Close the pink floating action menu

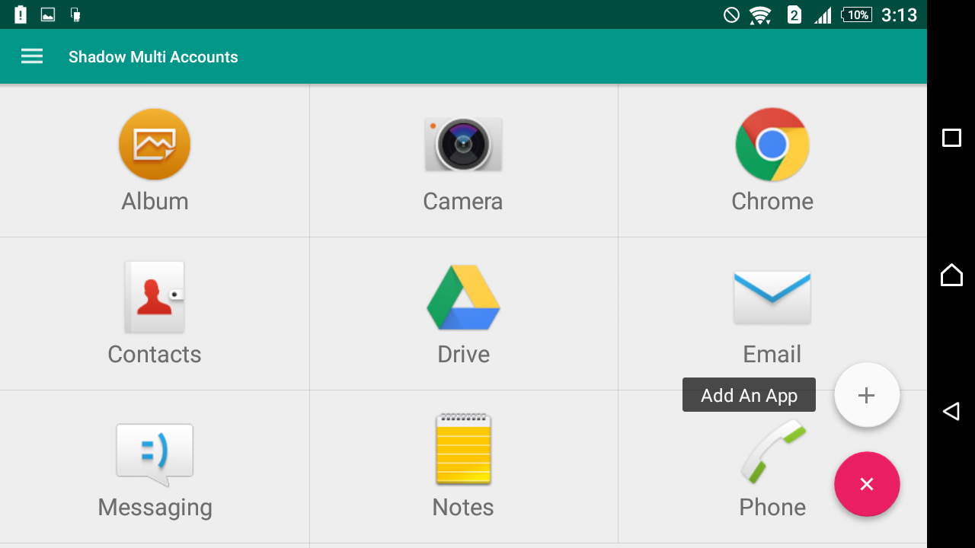867,484
